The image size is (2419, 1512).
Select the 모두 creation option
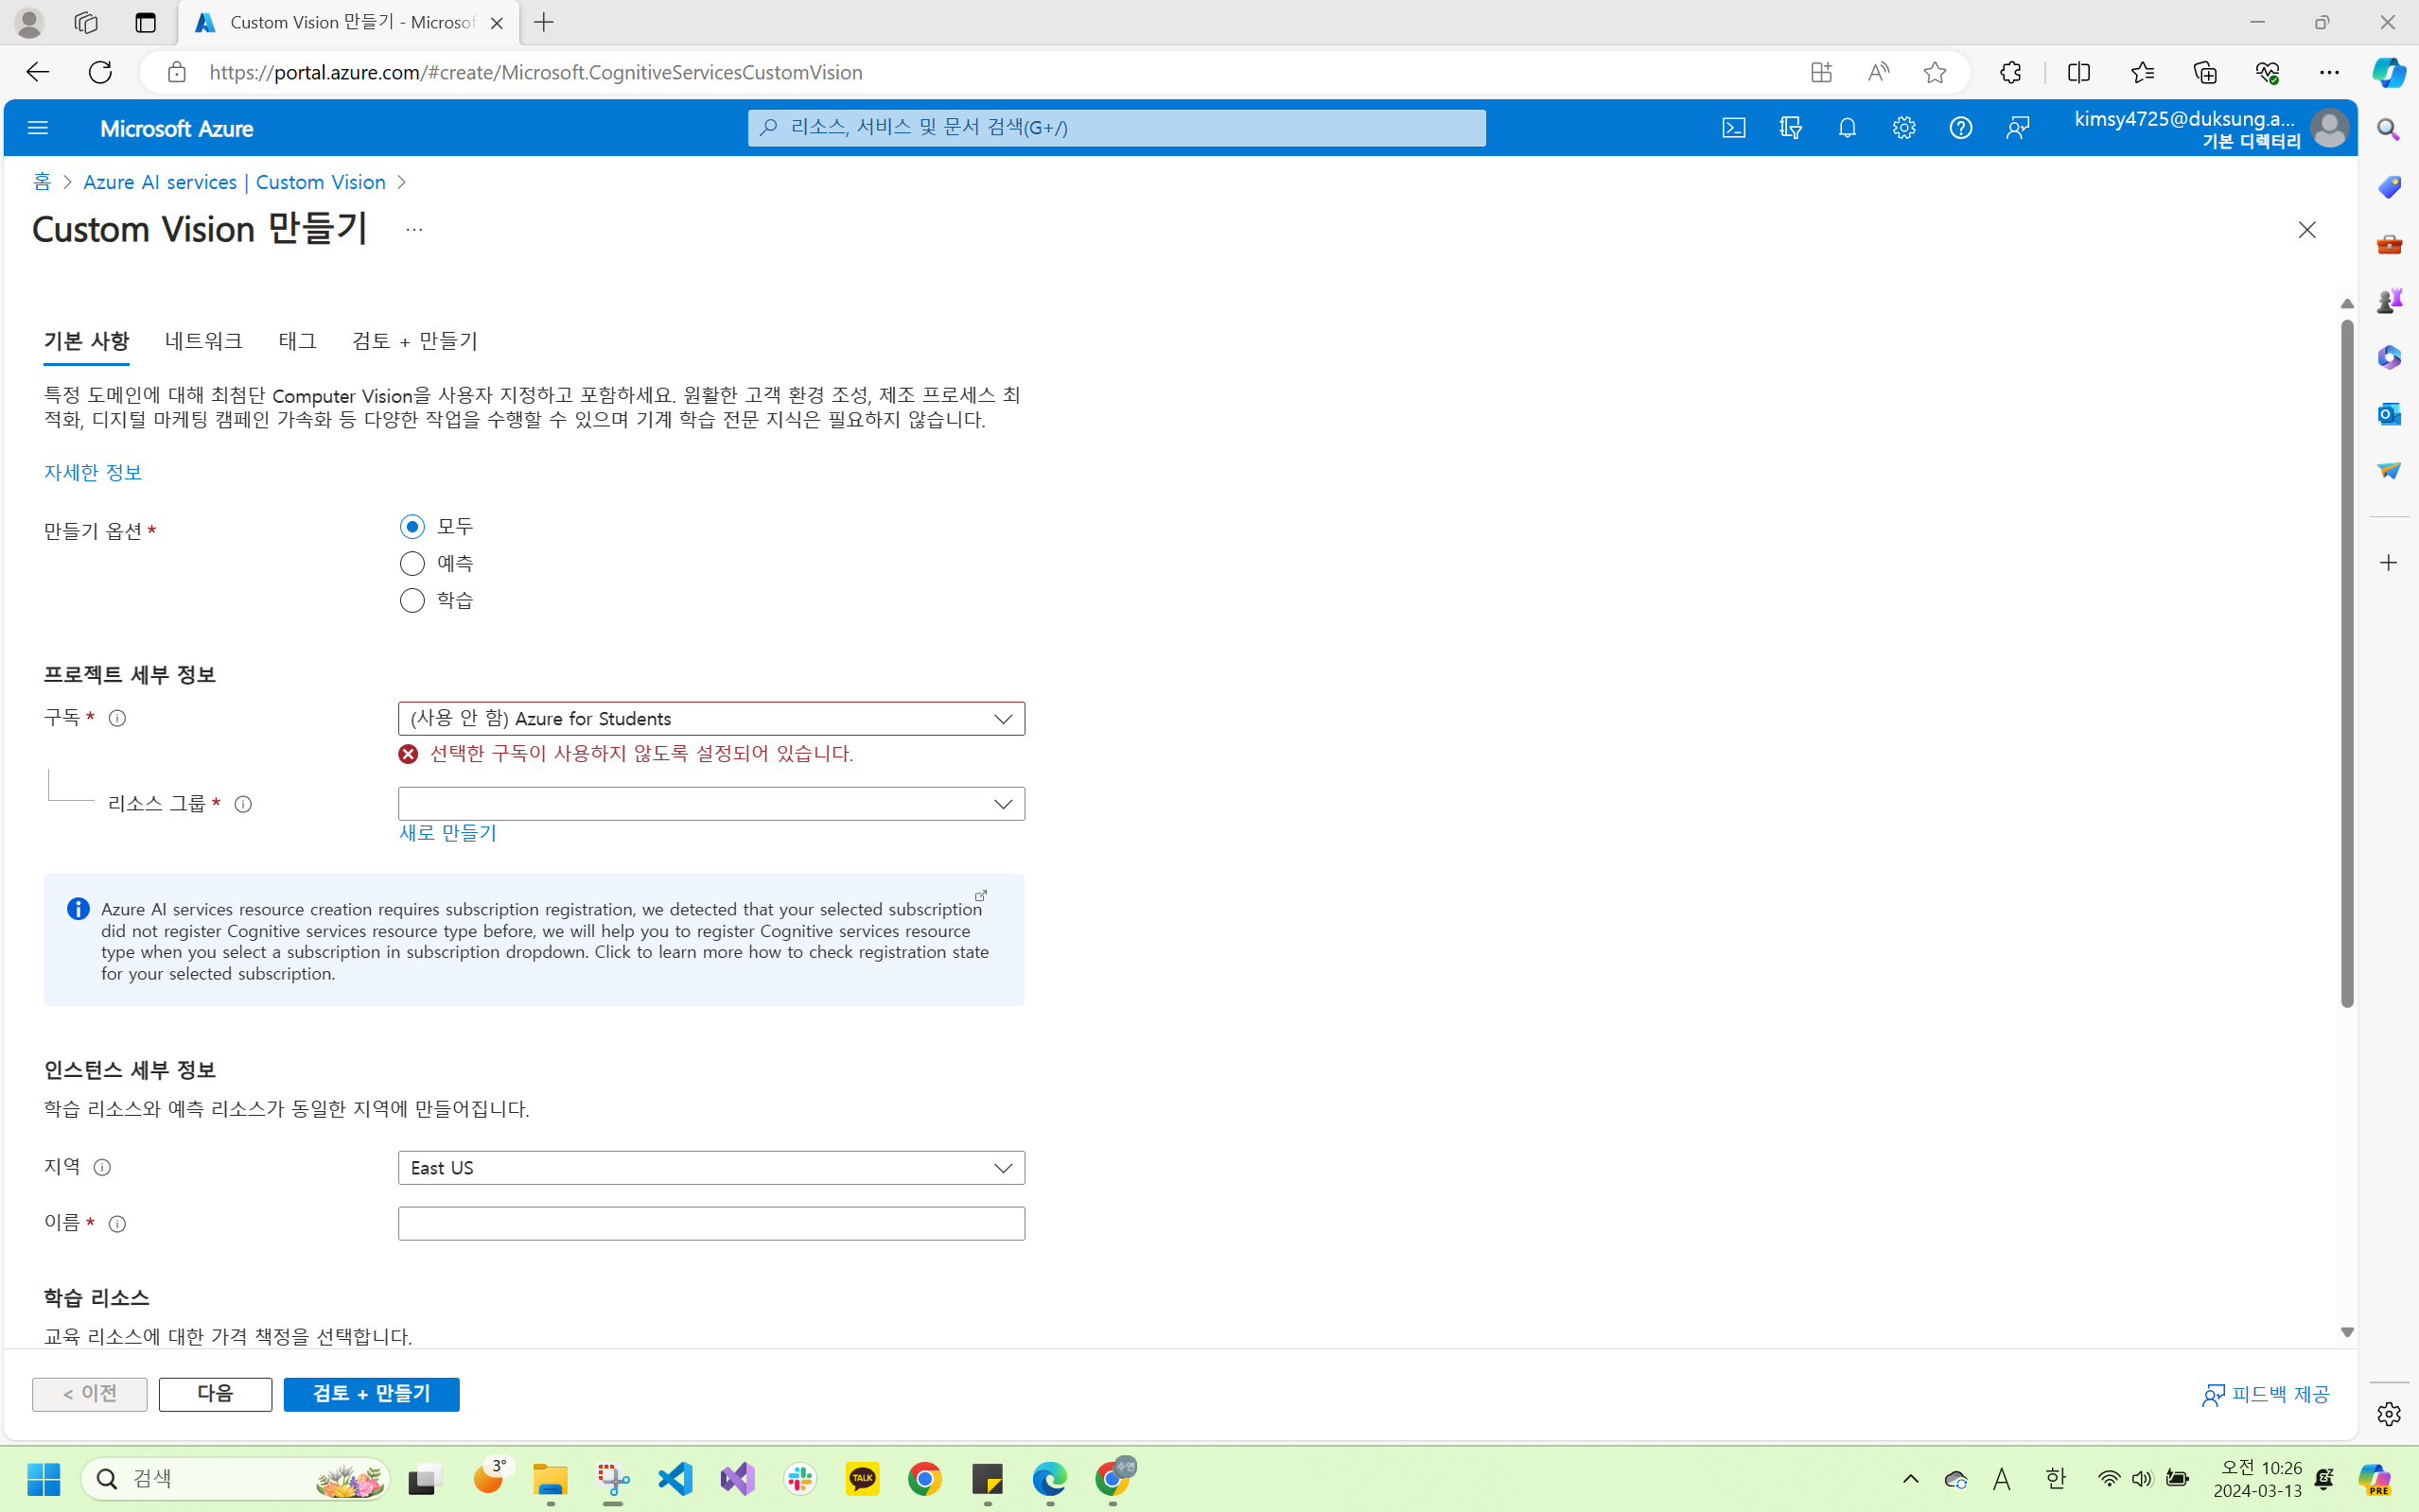[412, 527]
